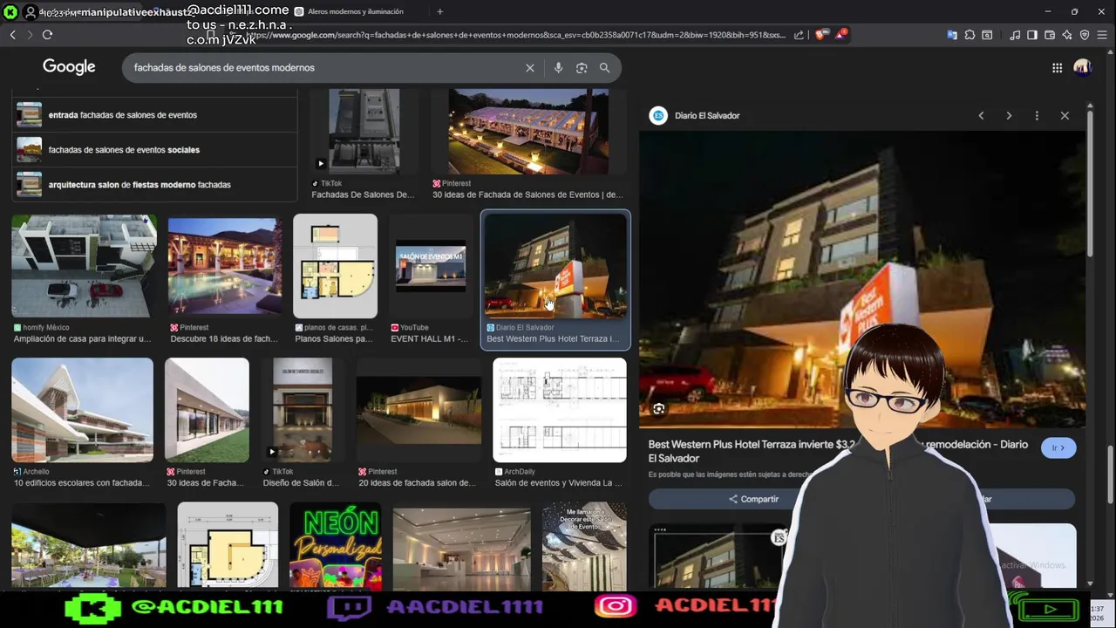Open the TikTok Fachadas De Salones thumbnail
Screen dimensions: 1116x628
point(364,131)
